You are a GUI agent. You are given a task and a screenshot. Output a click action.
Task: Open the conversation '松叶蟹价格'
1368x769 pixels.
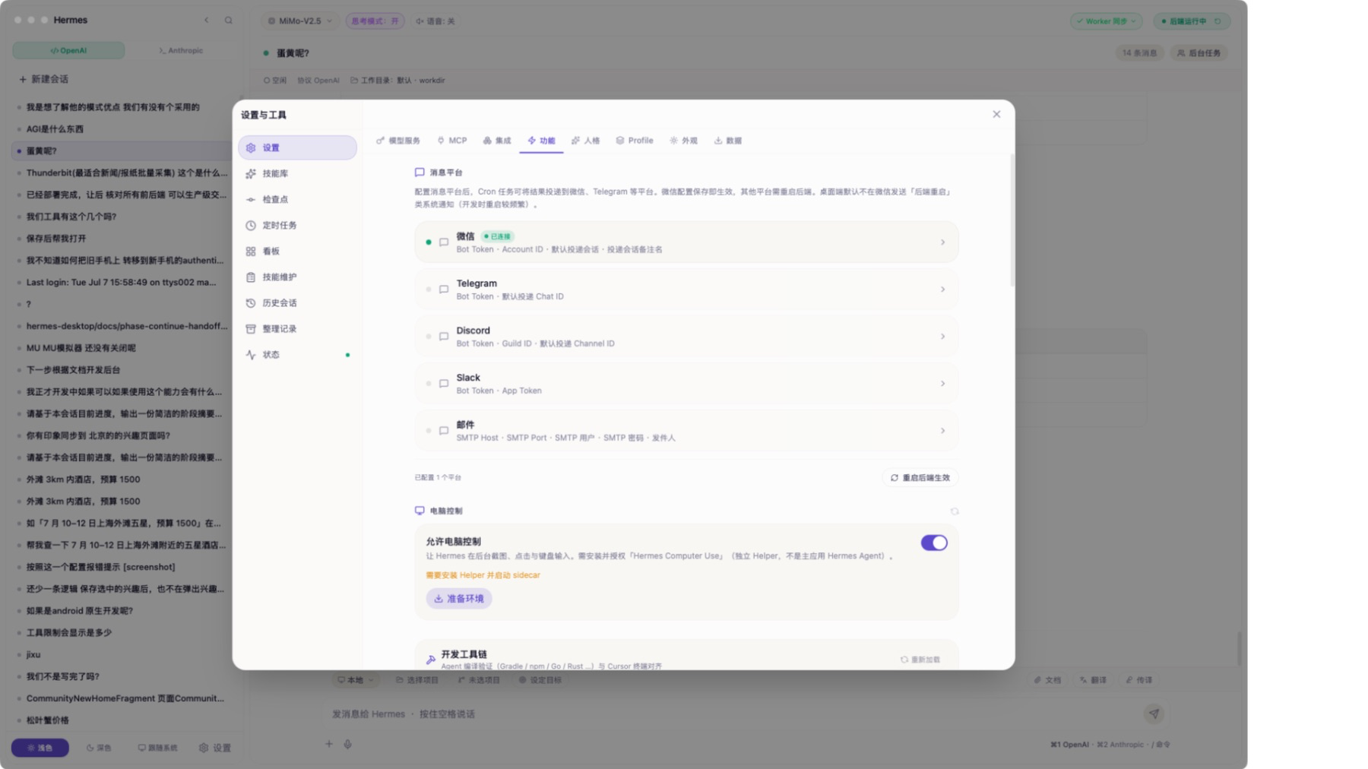[x=122, y=720]
